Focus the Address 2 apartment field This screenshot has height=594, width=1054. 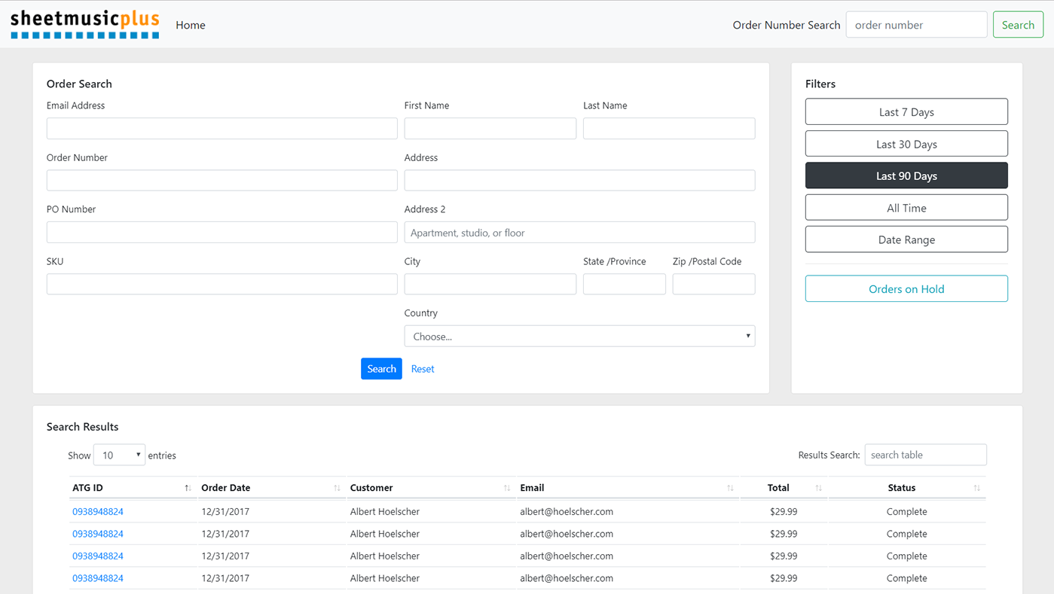pos(579,232)
